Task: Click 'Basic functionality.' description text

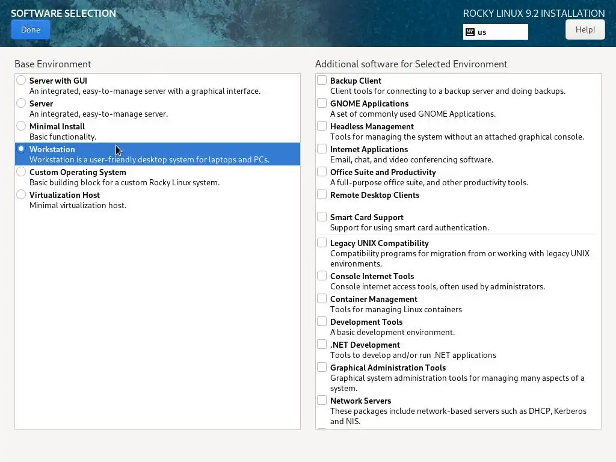Action: (63, 137)
